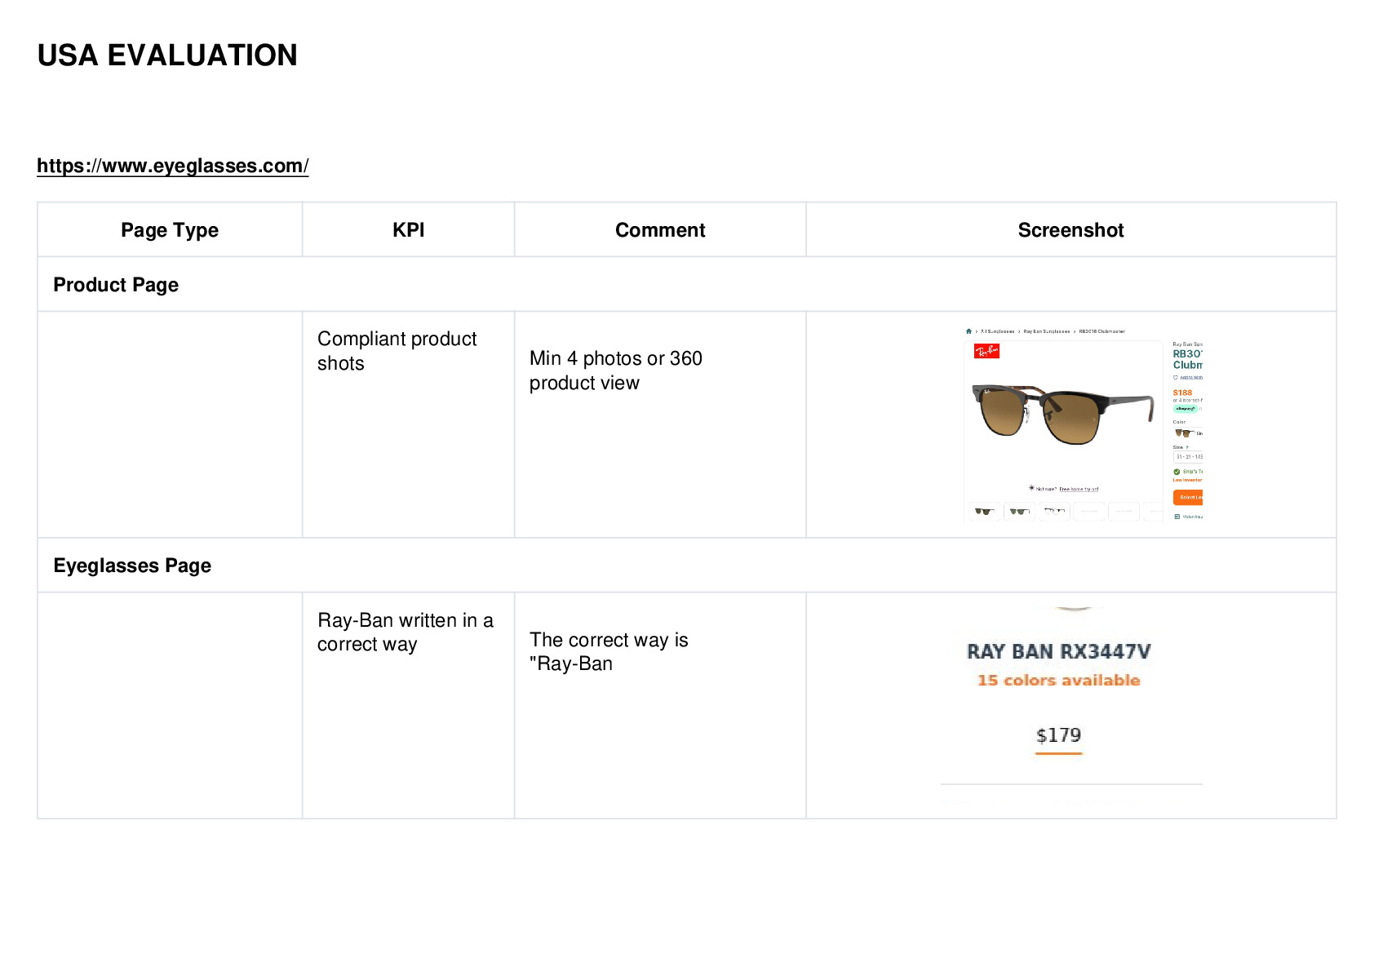Open the Size dropdown field
The image size is (1374, 972).
1188,457
